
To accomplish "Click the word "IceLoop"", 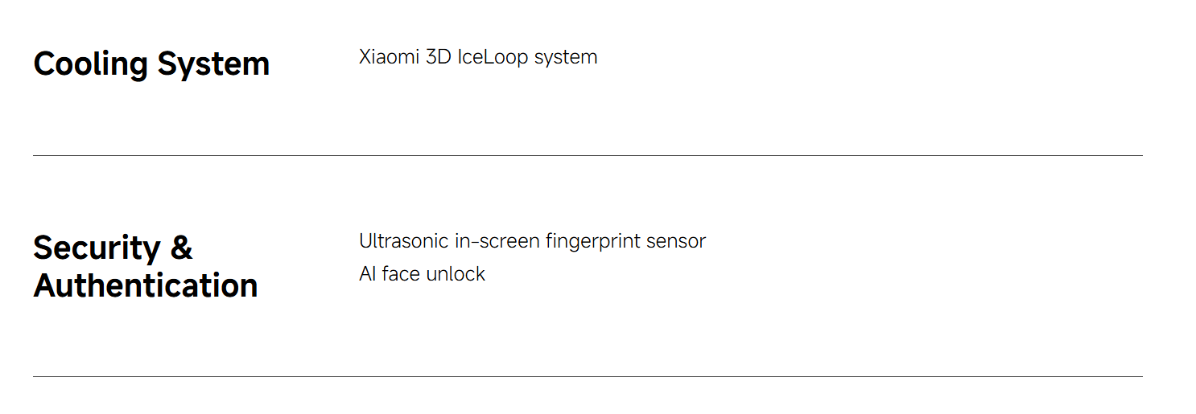I will point(493,57).
